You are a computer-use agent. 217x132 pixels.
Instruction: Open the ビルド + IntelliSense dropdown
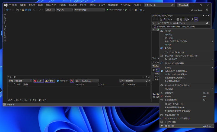87,81
